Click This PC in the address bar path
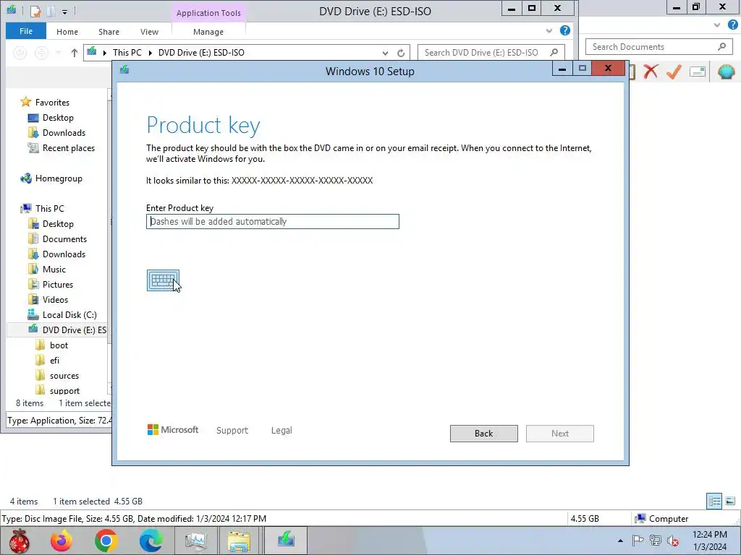The height and width of the screenshot is (555, 741). click(x=127, y=52)
